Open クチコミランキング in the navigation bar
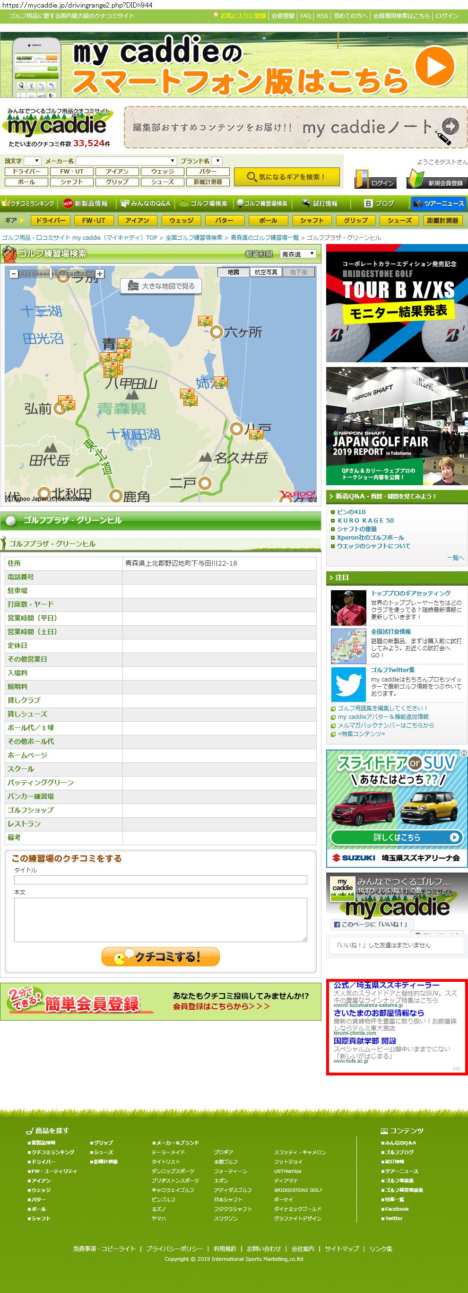 coord(28,203)
